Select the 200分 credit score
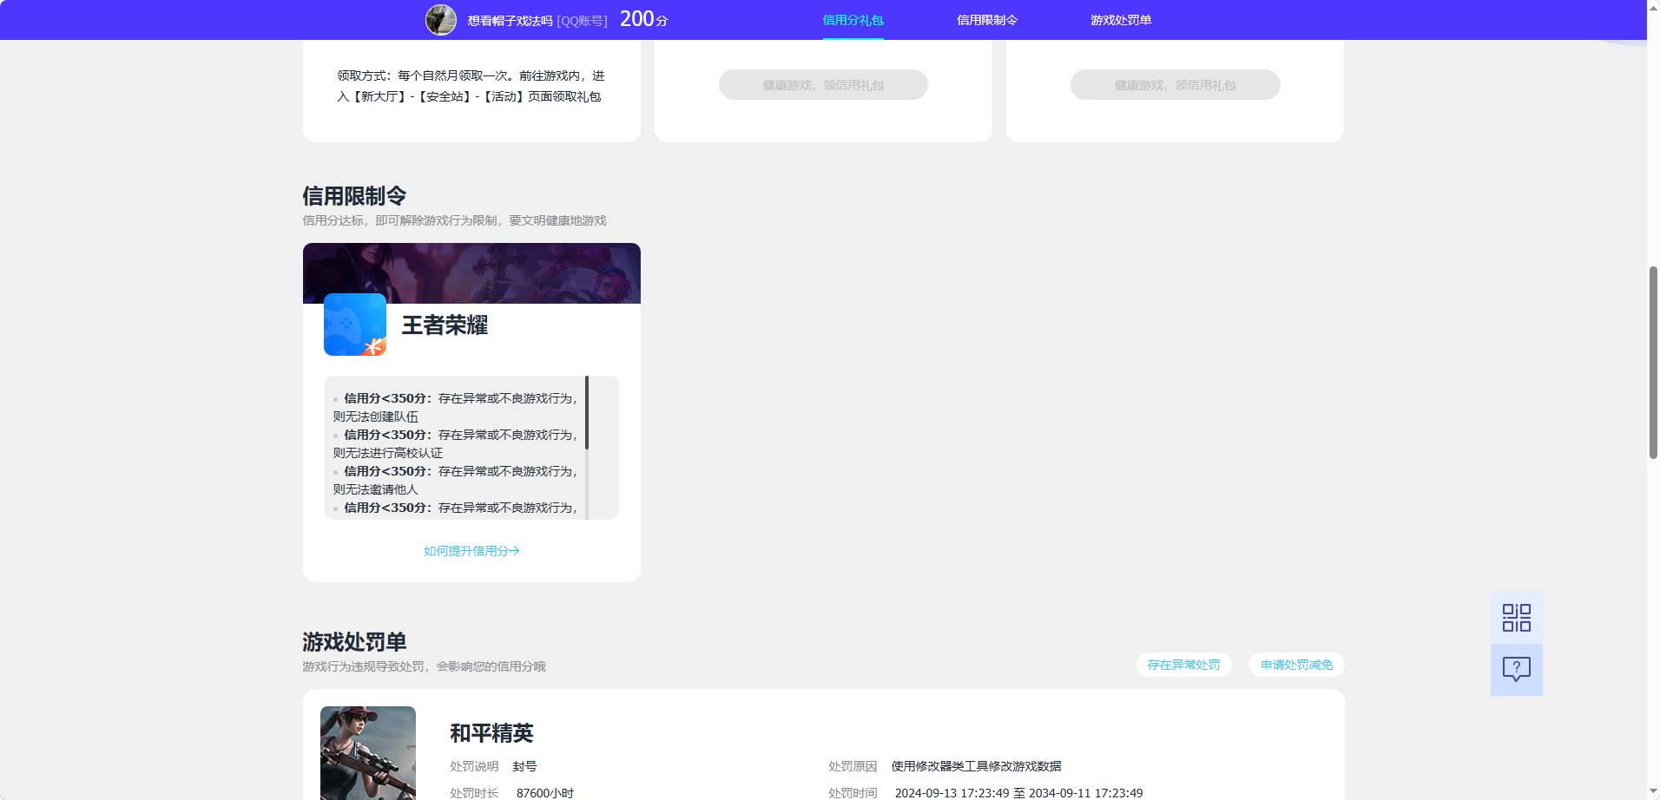Viewport: 1660px width, 800px height. tap(643, 19)
